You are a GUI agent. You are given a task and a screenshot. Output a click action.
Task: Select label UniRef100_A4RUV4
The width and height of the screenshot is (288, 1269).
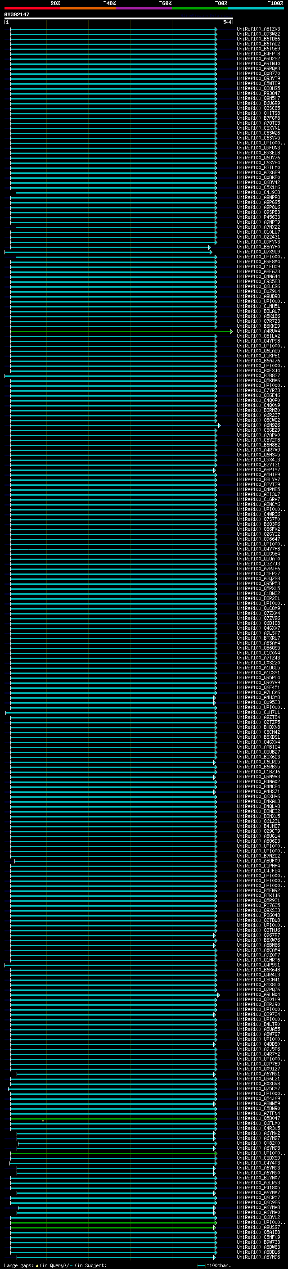pyautogui.click(x=258, y=331)
